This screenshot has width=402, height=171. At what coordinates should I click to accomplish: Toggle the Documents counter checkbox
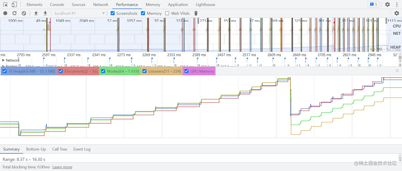61,71
